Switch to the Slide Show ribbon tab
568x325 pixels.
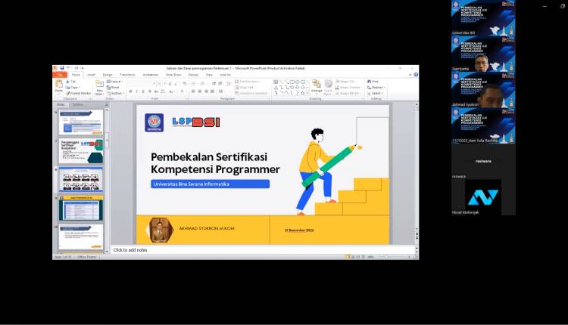(x=173, y=75)
